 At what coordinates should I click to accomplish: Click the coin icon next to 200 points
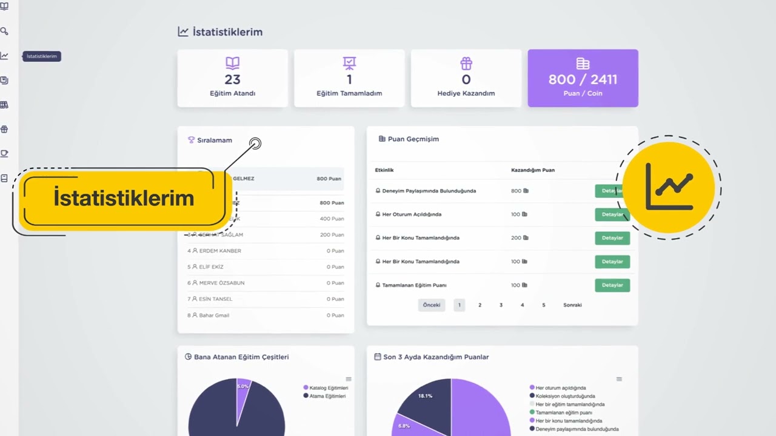pyautogui.click(x=526, y=238)
